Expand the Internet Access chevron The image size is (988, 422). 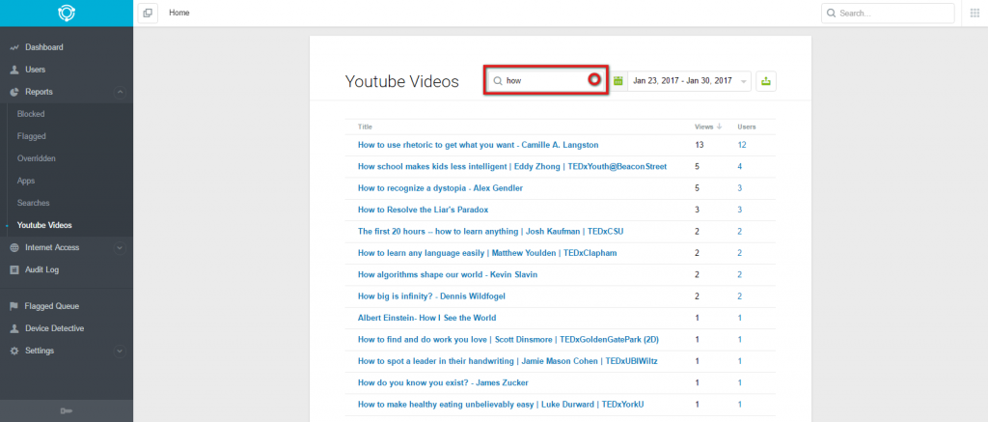click(120, 248)
